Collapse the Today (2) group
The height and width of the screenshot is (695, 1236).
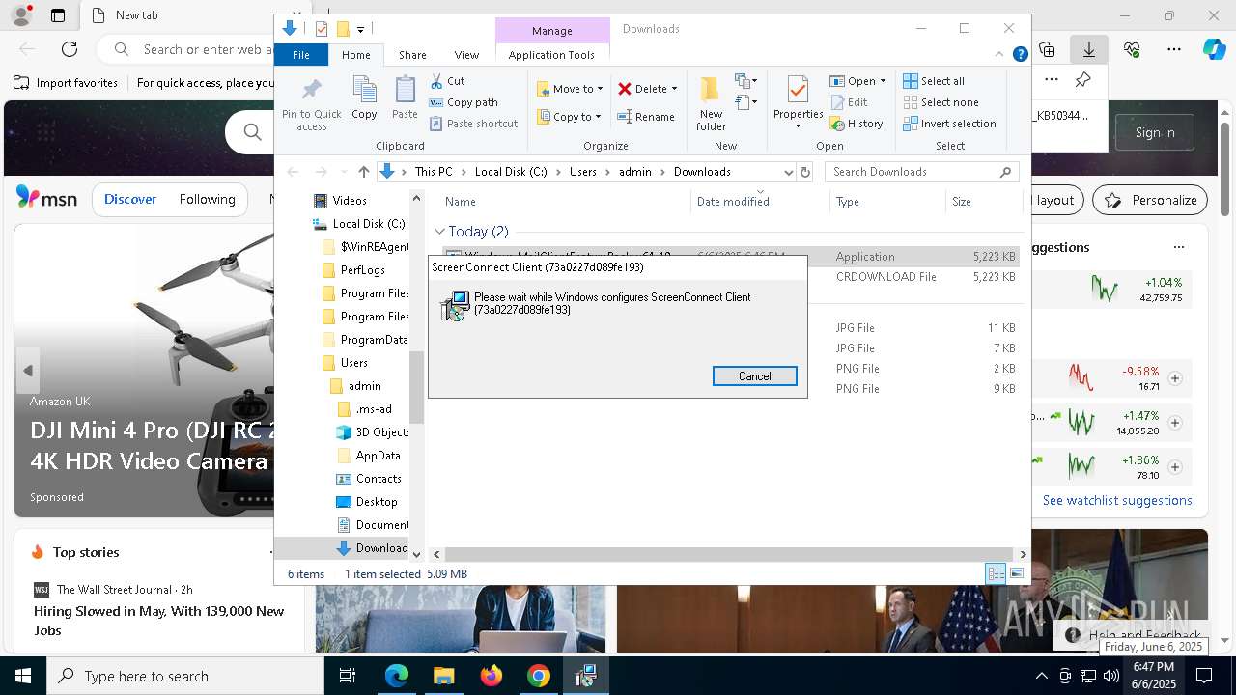[439, 232]
